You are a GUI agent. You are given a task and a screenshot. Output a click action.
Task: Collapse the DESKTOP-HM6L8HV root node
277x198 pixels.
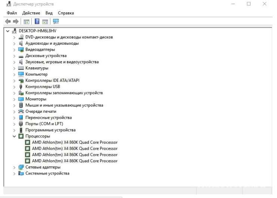(7, 31)
